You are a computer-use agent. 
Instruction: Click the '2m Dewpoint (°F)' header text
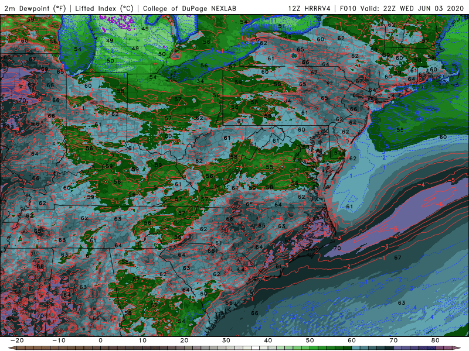coord(35,8)
